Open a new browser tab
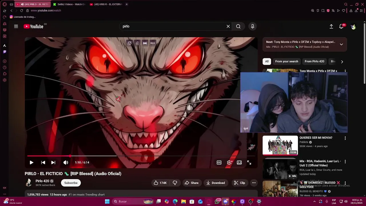The image size is (366, 206). coord(126,4)
